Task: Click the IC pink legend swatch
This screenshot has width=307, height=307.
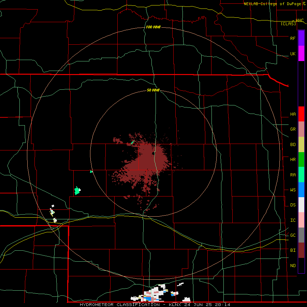Action: pyautogui.click(x=301, y=220)
